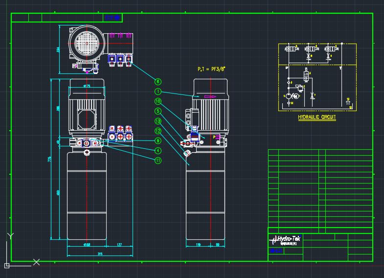
Task: Click the balloon callout numbered 4
Action: [x=158, y=151]
